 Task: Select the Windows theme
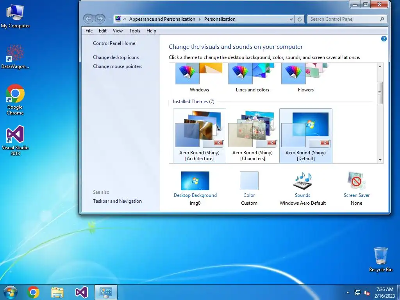click(199, 78)
